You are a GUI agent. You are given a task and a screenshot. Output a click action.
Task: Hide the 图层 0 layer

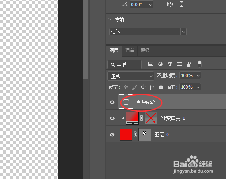coord(112,135)
